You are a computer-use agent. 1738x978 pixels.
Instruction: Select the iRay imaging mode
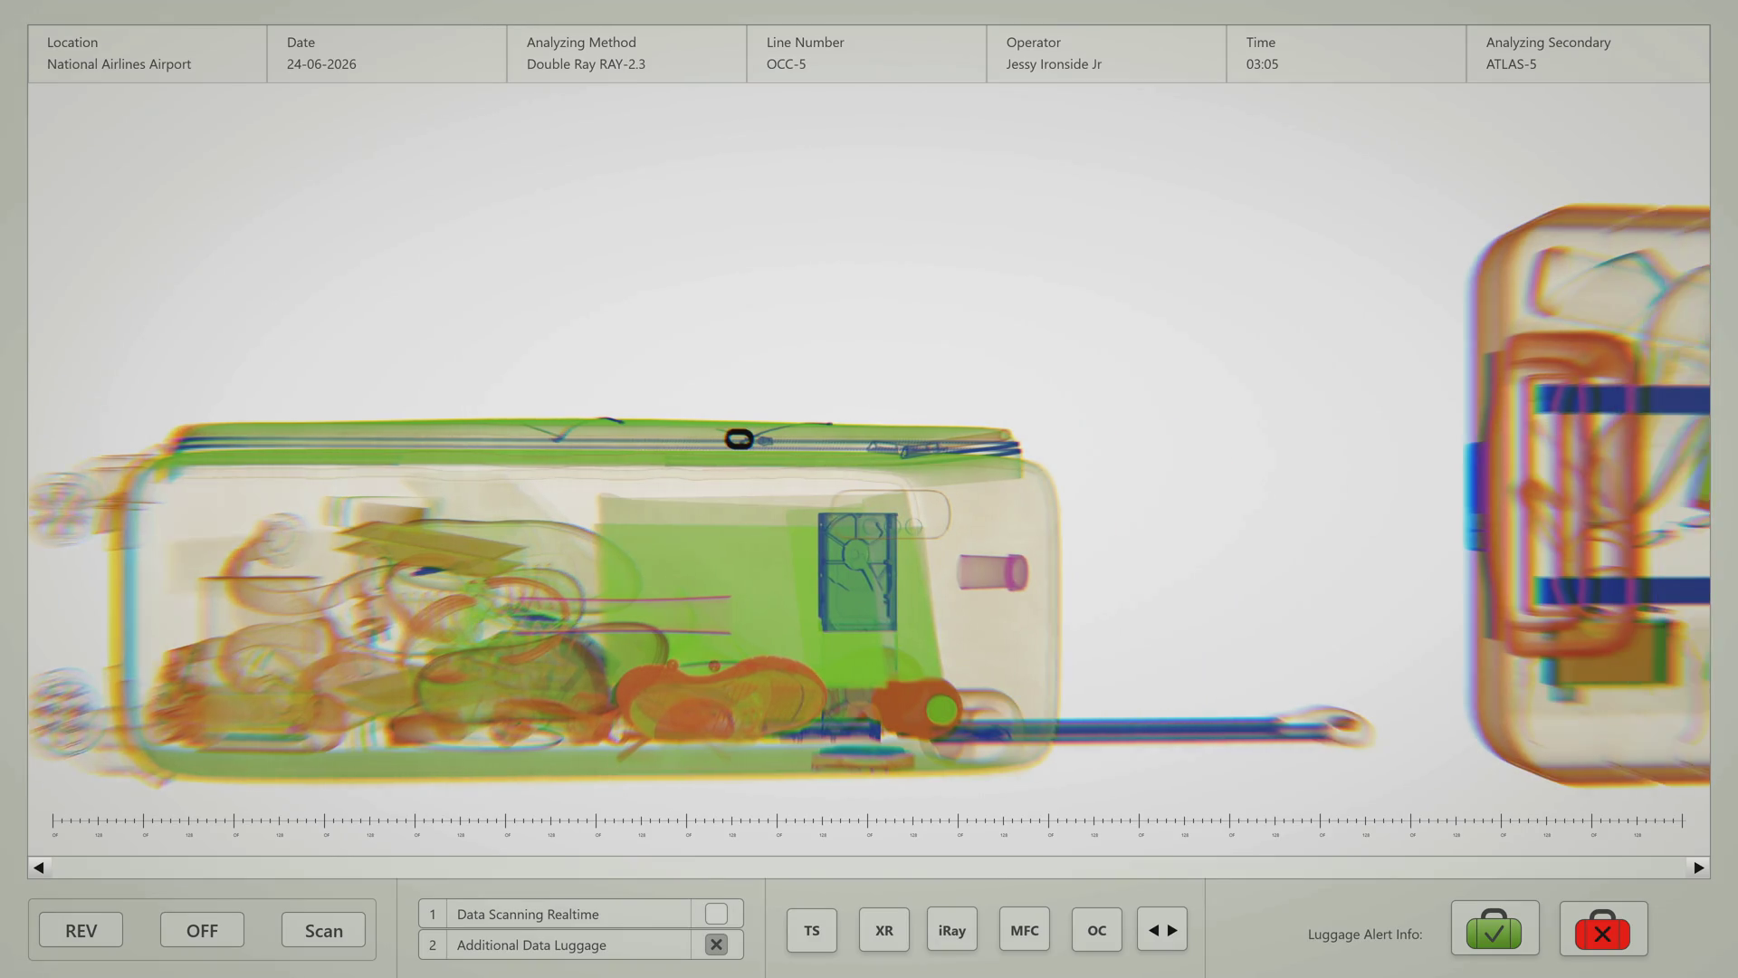pos(951,930)
